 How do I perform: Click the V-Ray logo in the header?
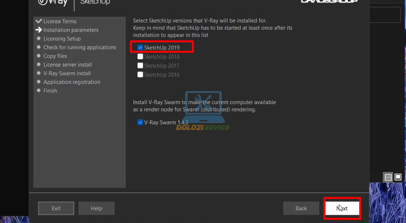coord(53,2)
